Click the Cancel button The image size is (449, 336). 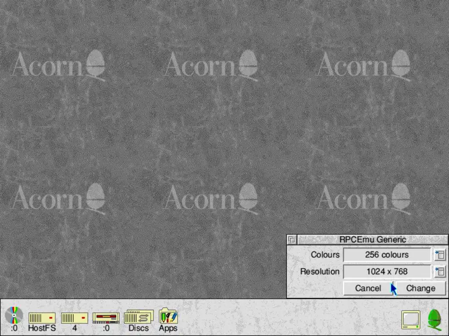click(x=368, y=288)
